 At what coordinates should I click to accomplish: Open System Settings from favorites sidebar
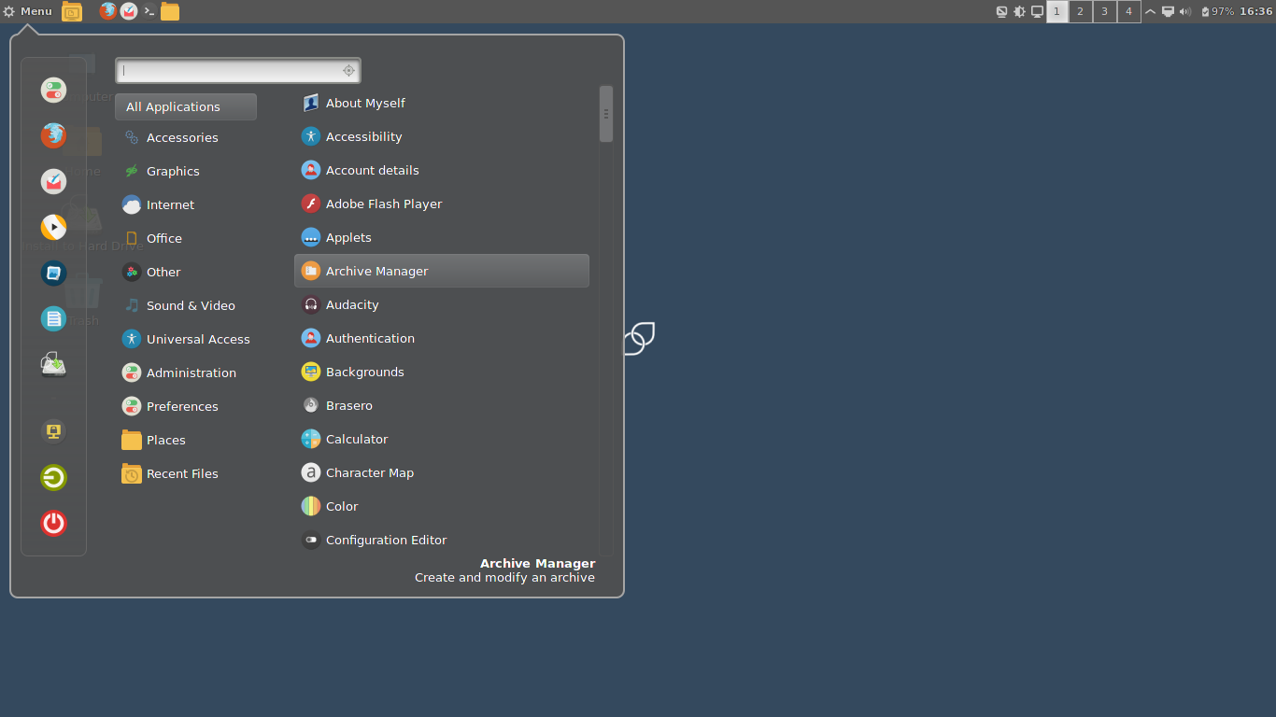coord(53,91)
